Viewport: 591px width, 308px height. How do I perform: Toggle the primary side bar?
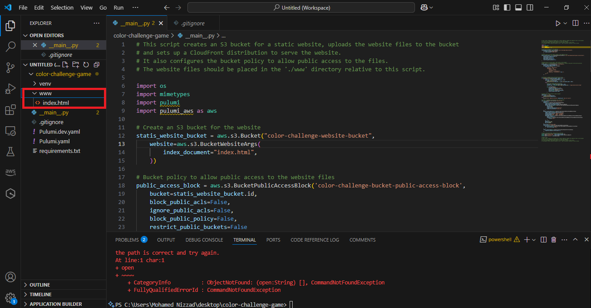pos(507,7)
